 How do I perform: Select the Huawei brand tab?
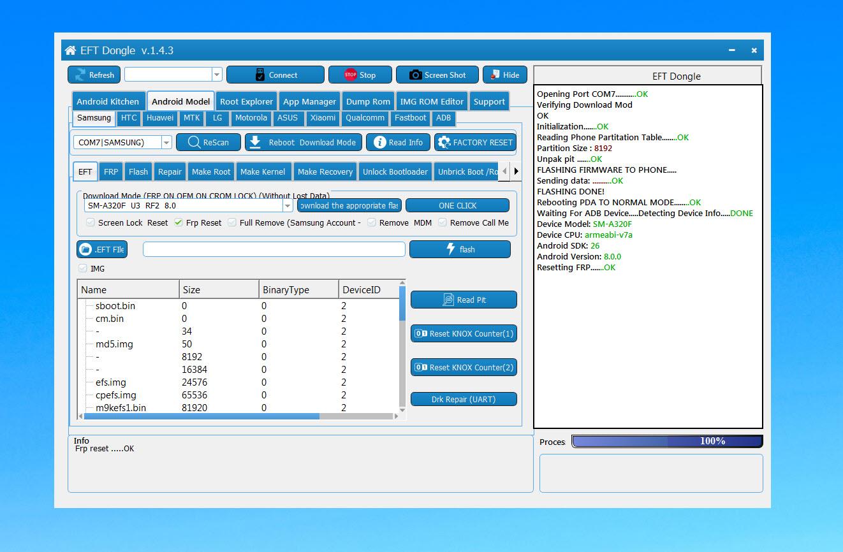159,117
